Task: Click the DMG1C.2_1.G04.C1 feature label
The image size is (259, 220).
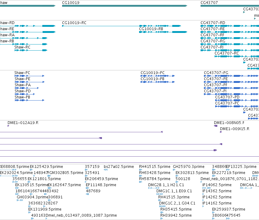Action: (177, 203)
